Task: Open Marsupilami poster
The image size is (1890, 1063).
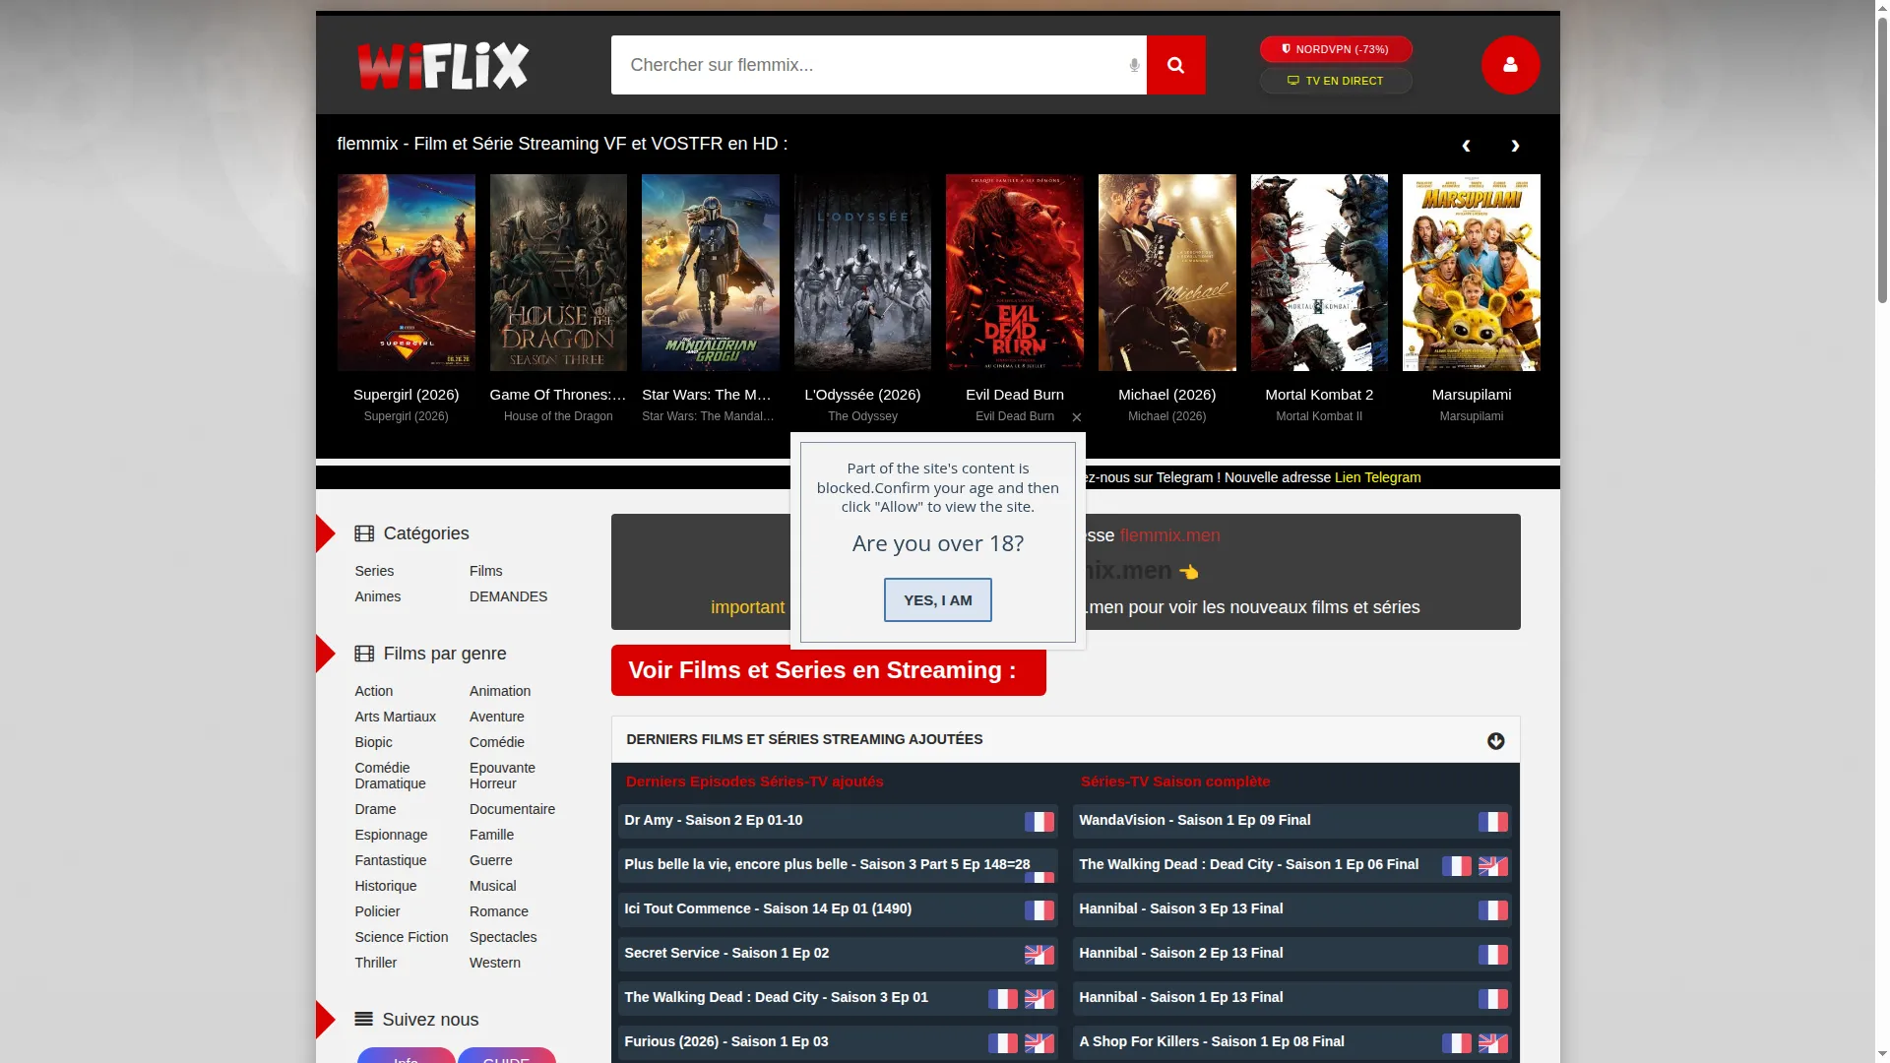Action: click(x=1471, y=273)
